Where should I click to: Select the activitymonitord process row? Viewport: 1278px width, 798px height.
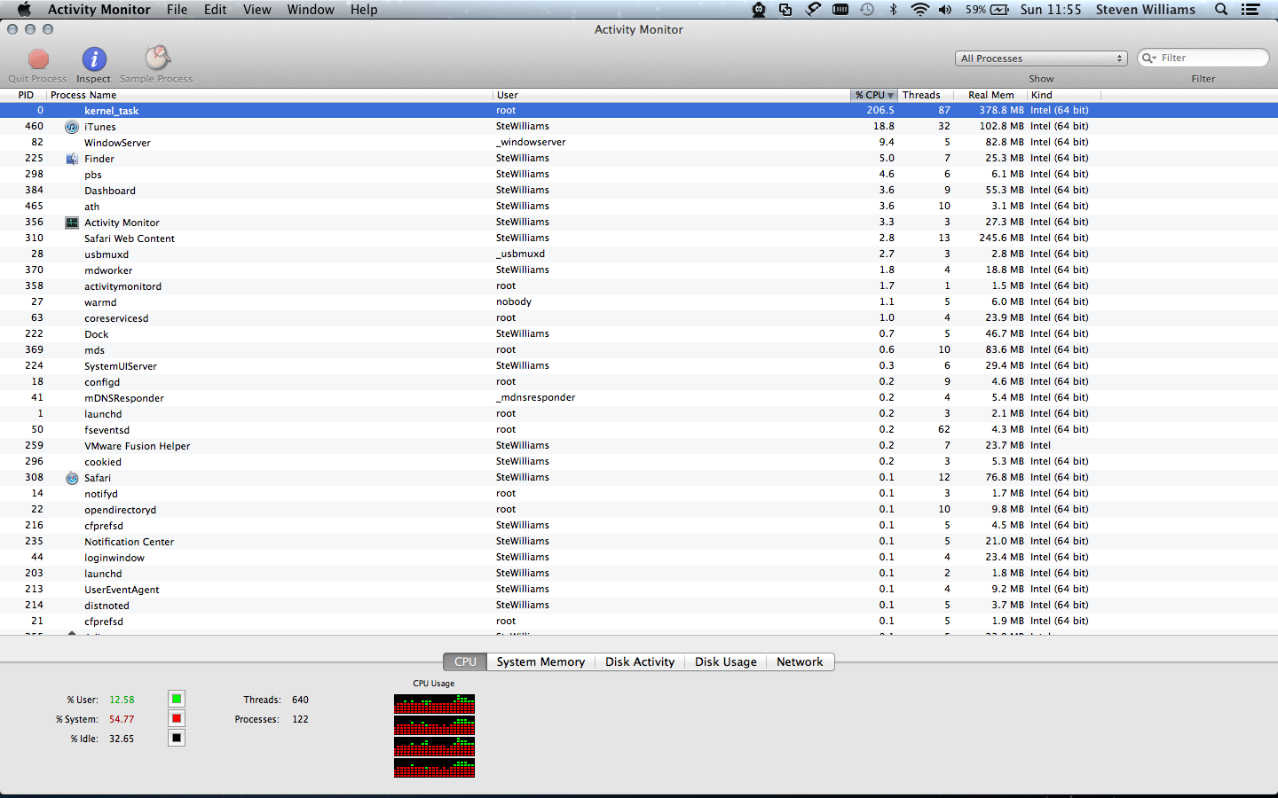(x=639, y=286)
